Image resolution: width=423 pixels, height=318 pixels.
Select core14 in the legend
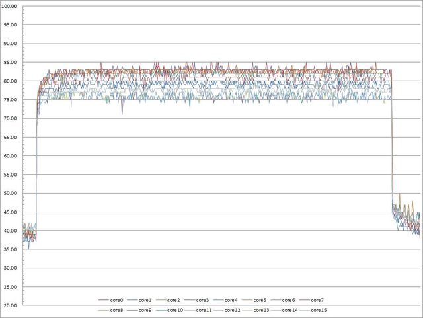click(x=290, y=310)
